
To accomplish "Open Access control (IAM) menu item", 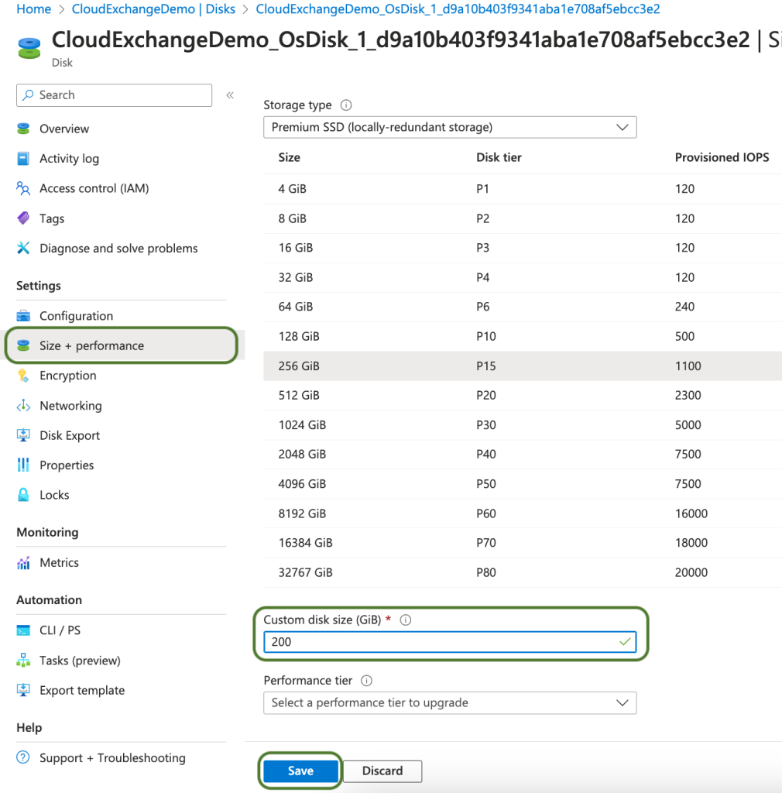I will [x=94, y=188].
